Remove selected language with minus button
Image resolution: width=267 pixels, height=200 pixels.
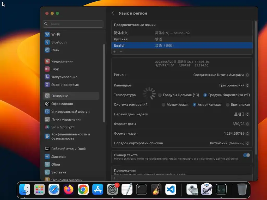click(121, 52)
